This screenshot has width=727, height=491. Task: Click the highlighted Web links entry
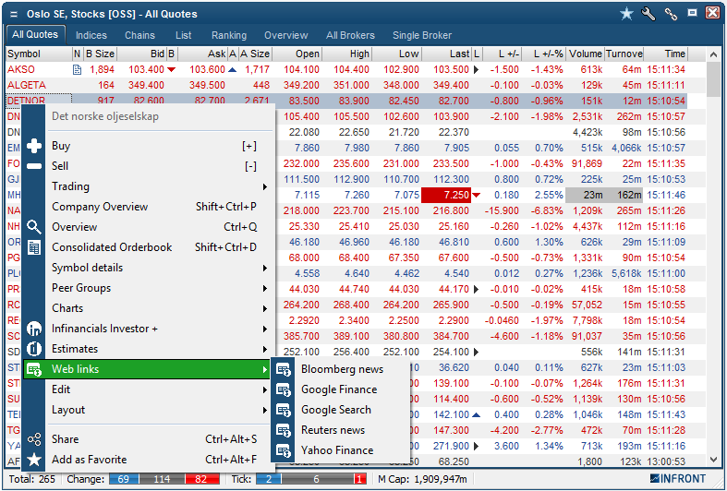[147, 369]
